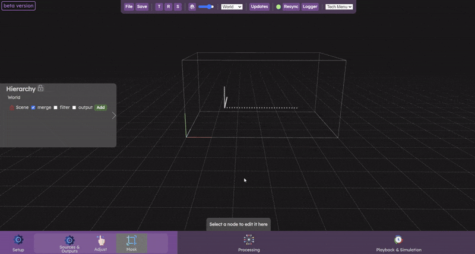Open Playback & Simulation section
Viewport: 475px width, 254px height.
click(398, 243)
